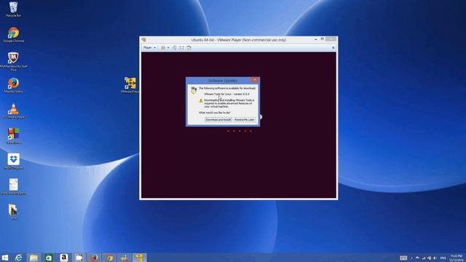The width and height of the screenshot is (466, 262).
Task: Click the Windows Start button
Action: point(5,258)
